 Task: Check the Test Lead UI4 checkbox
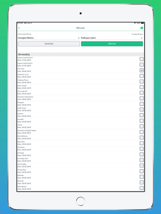[141, 93]
